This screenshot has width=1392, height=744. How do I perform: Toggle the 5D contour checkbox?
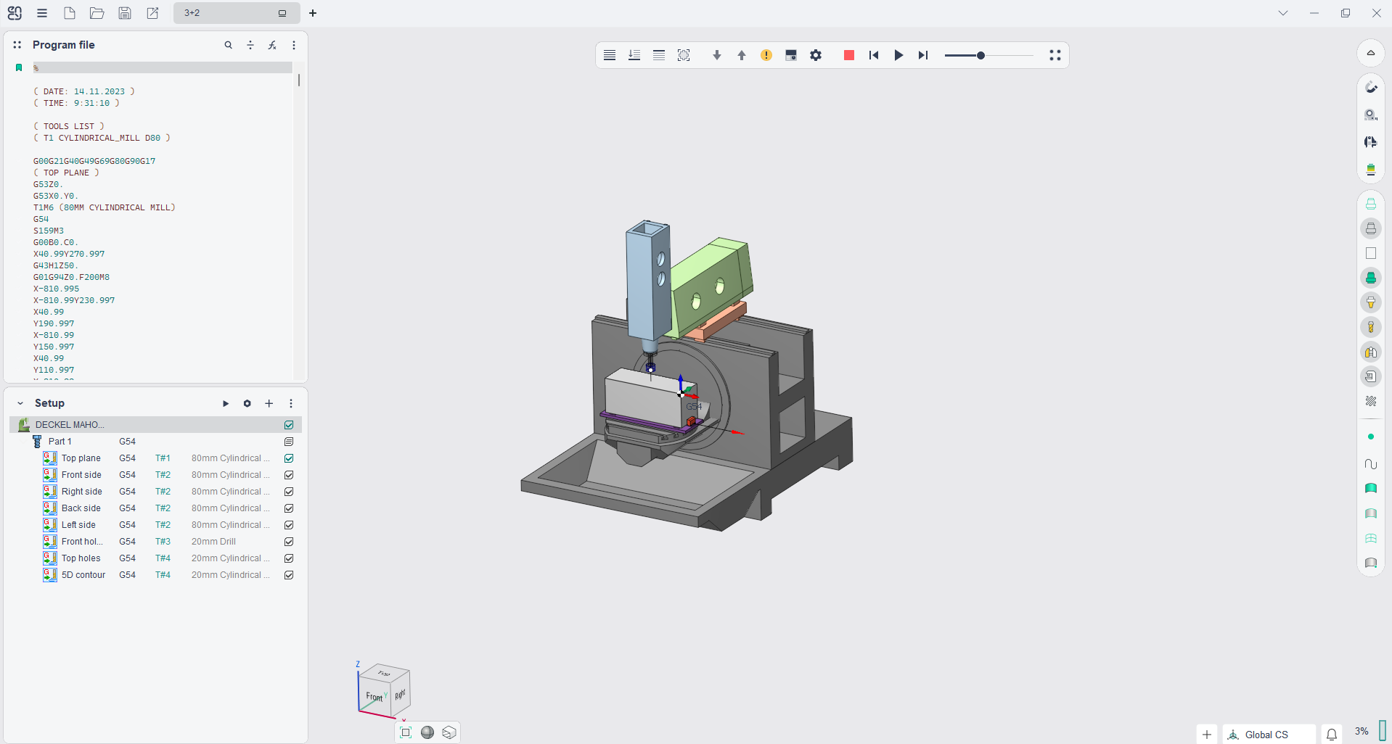tap(289, 575)
